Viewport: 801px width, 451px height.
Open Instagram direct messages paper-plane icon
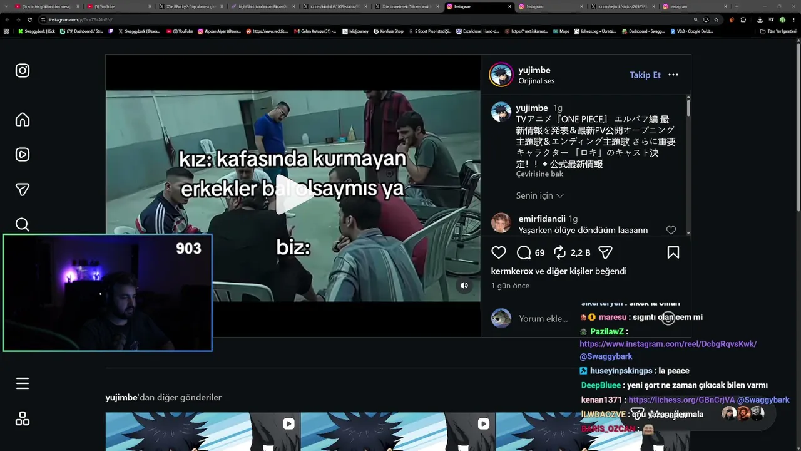coord(23,189)
